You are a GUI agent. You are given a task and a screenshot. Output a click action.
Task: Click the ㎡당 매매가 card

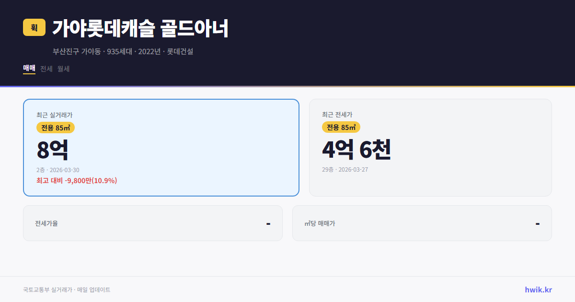tap(422, 223)
